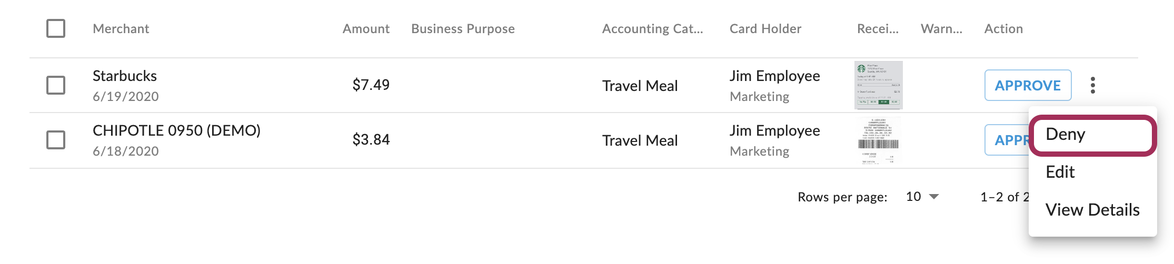
Task: Approve the Starbucks transaction
Action: coord(1027,85)
